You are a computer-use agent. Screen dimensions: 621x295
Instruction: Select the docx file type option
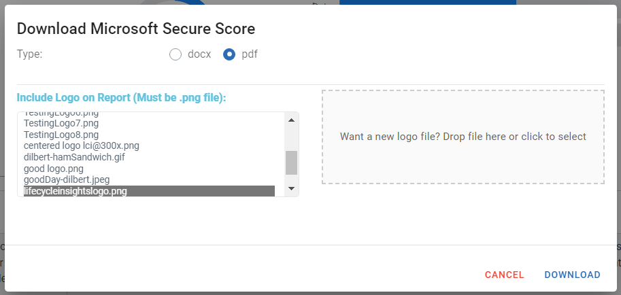[175, 54]
